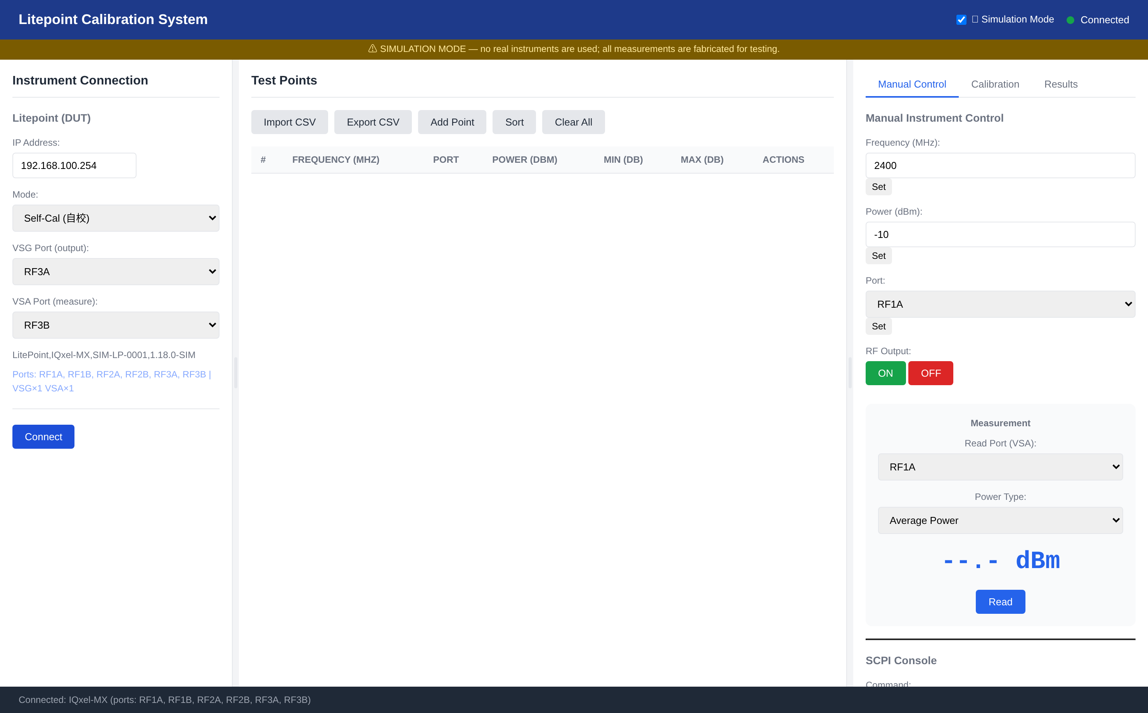Turn RF Output OFF
1148x713 pixels.
click(930, 374)
